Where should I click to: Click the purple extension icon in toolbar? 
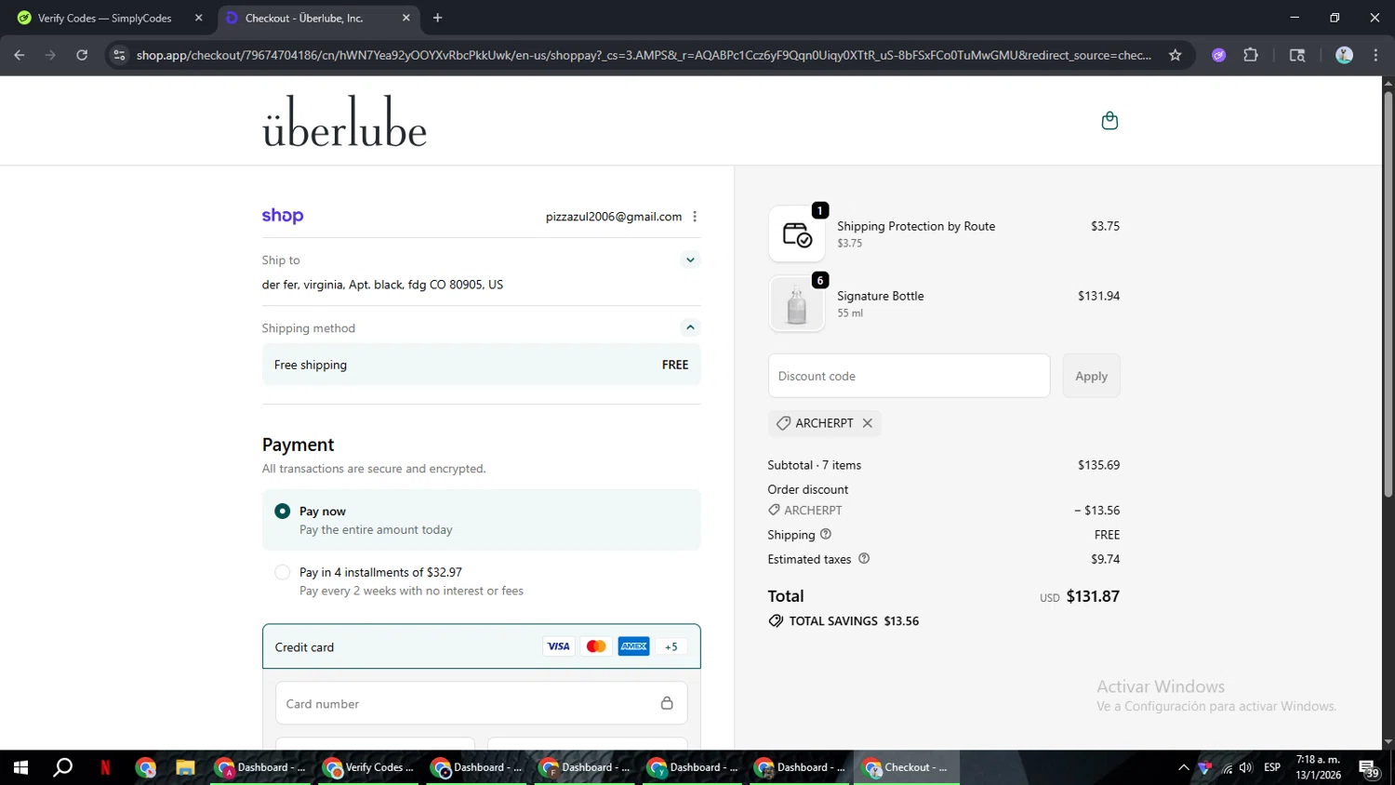point(1219,55)
